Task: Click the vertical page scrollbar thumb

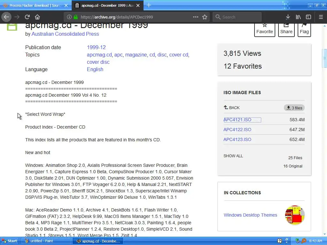Action: click(324, 58)
